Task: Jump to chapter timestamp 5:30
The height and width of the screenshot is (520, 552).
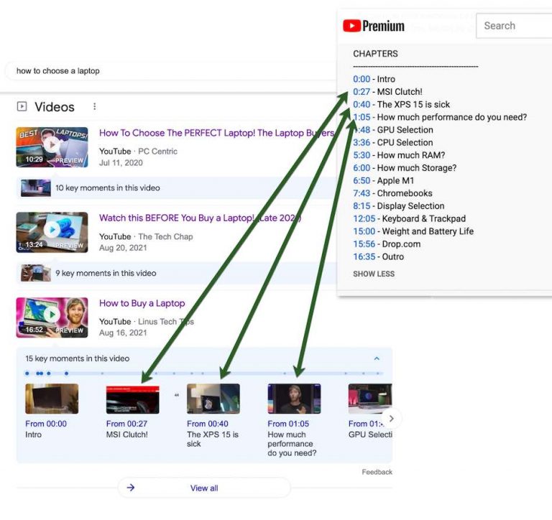Action: pyautogui.click(x=362, y=155)
